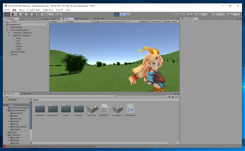Image resolution: width=245 pixels, height=151 pixels.
Task: Click the hierarchy panel lock icon
Action: pyautogui.click(x=45, y=19)
